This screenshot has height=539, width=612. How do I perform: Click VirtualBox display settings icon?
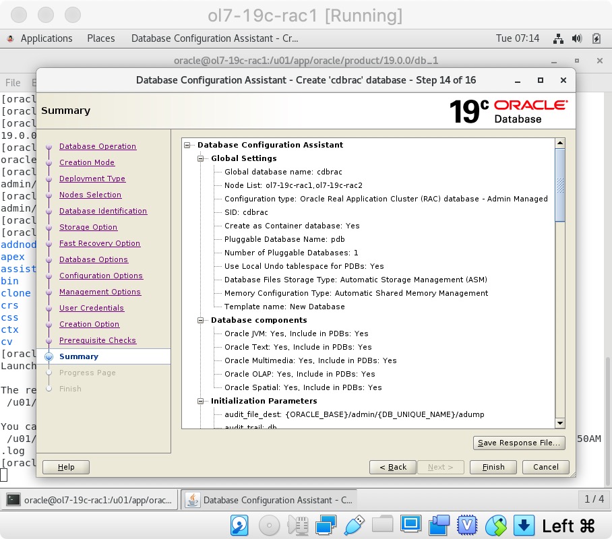click(410, 524)
